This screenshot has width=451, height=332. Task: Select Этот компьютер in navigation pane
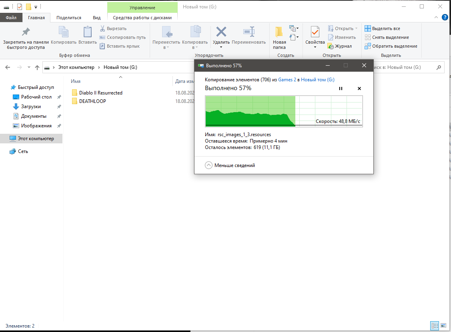coord(31,139)
